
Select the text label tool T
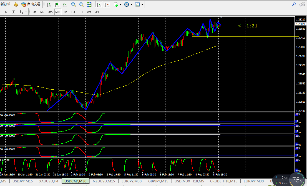[13, 12]
